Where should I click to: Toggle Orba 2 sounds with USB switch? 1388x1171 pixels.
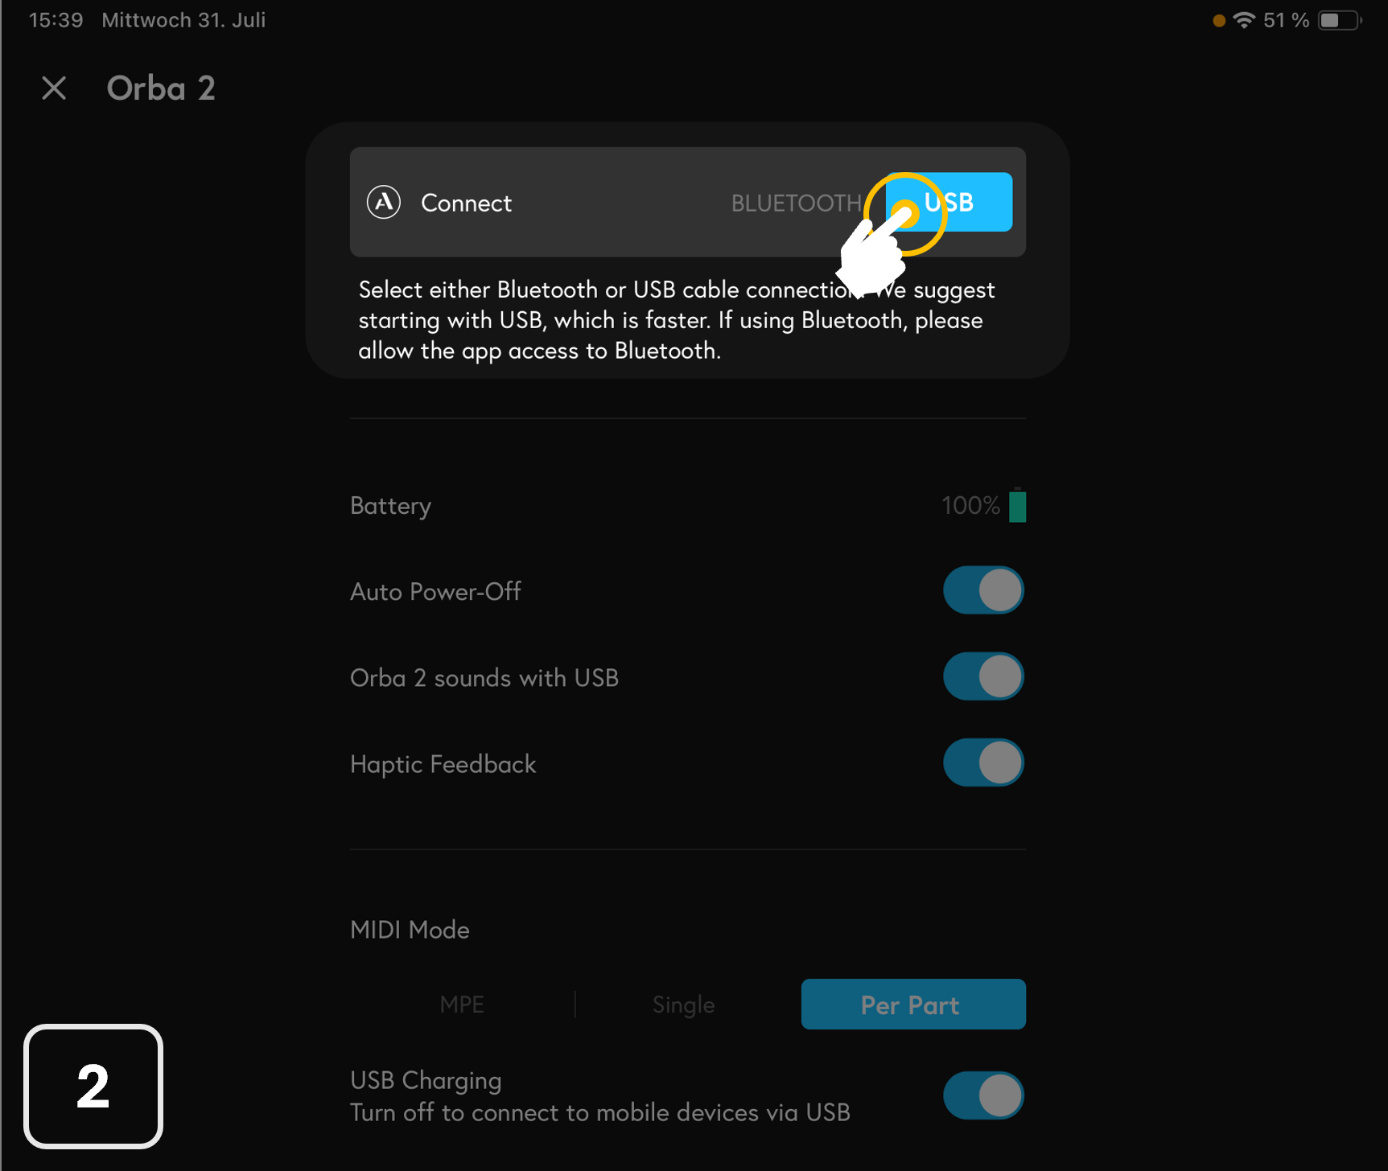tap(983, 676)
